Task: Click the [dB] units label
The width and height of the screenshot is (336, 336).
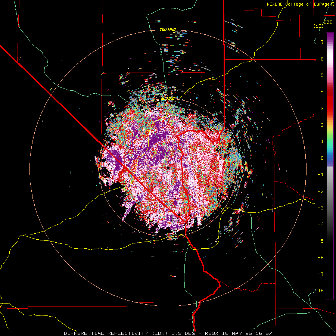Action: 318,26
